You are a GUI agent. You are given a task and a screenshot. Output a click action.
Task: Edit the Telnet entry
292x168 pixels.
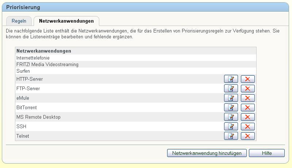tap(231, 136)
